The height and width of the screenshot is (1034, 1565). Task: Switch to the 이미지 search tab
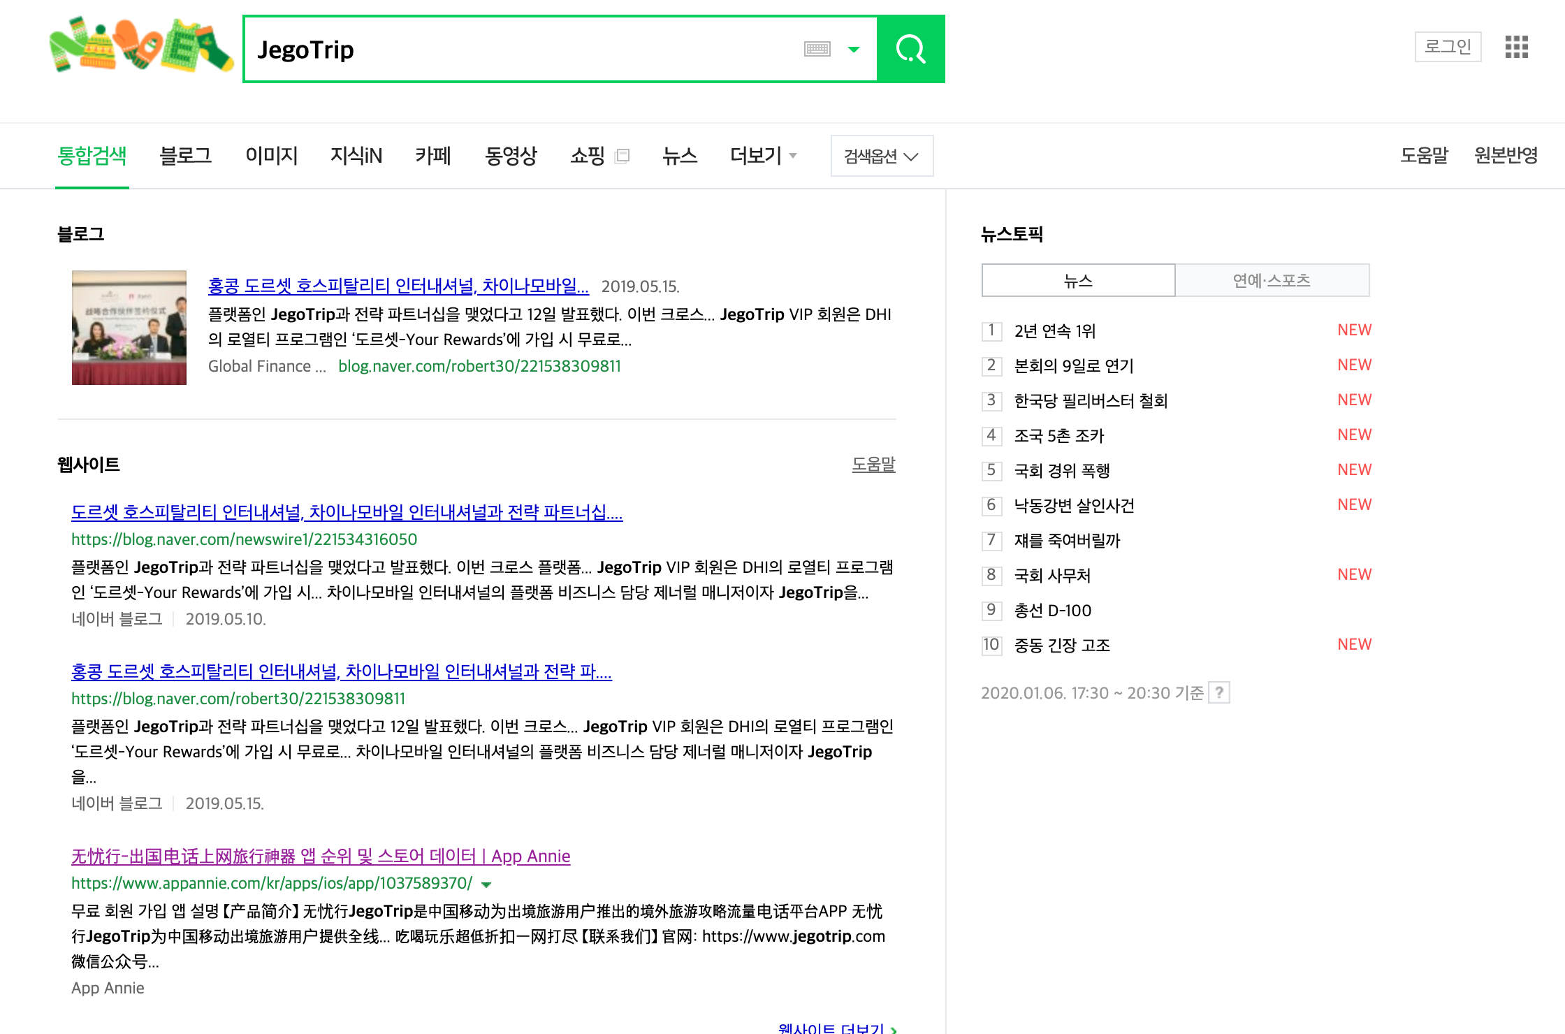271,155
